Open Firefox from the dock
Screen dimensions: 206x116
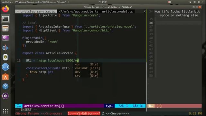pos(5,9)
